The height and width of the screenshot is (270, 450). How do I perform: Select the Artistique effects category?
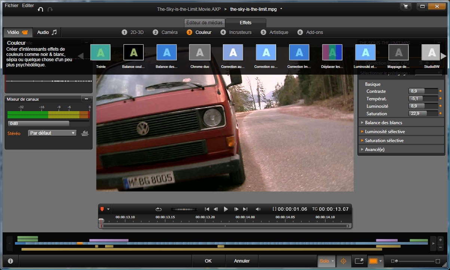pos(275,32)
